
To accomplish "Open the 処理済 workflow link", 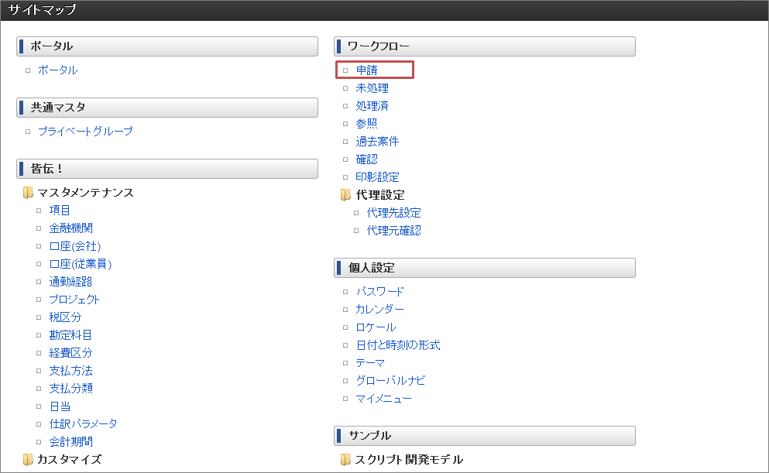I will [372, 106].
